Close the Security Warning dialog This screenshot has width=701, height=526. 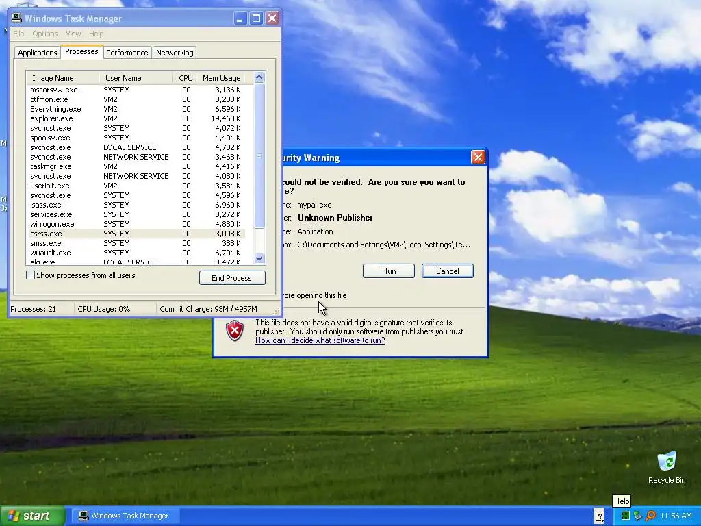pos(478,157)
